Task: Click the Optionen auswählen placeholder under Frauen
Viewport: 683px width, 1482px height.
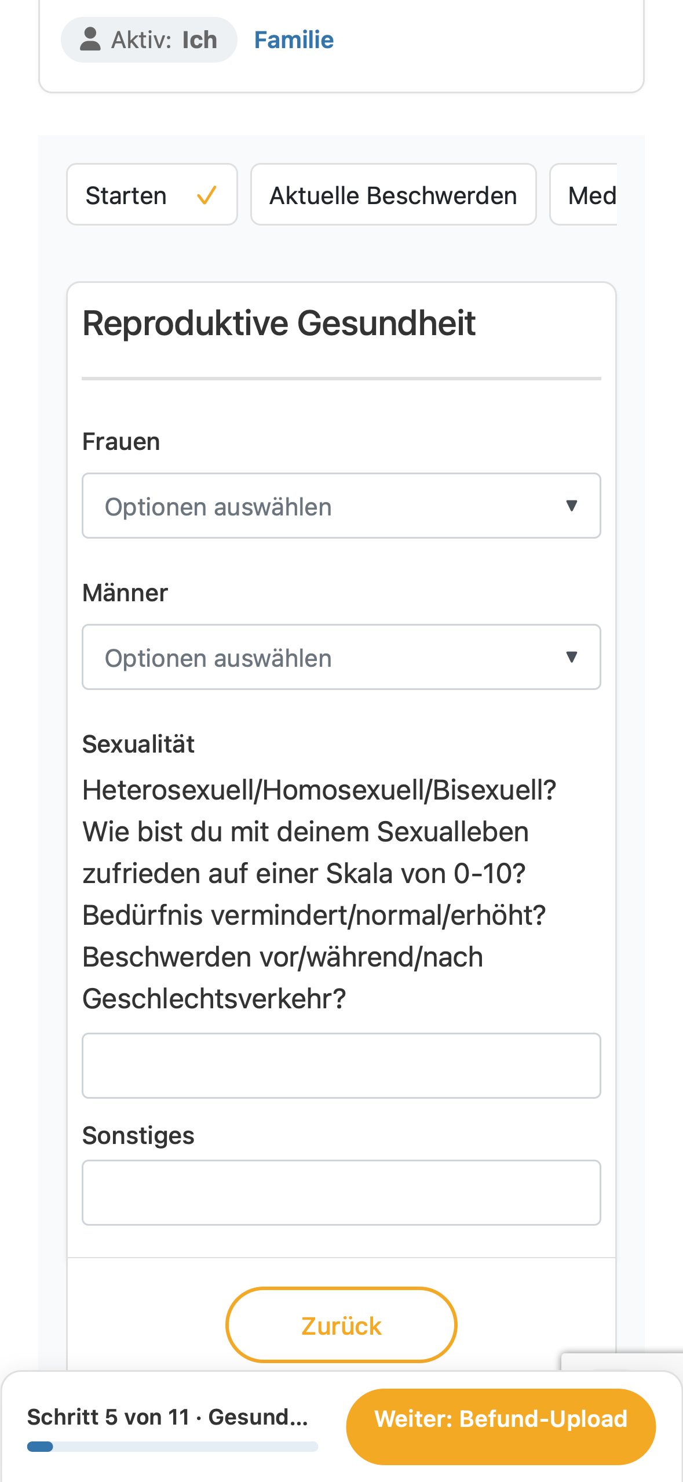Action: pyautogui.click(x=218, y=507)
